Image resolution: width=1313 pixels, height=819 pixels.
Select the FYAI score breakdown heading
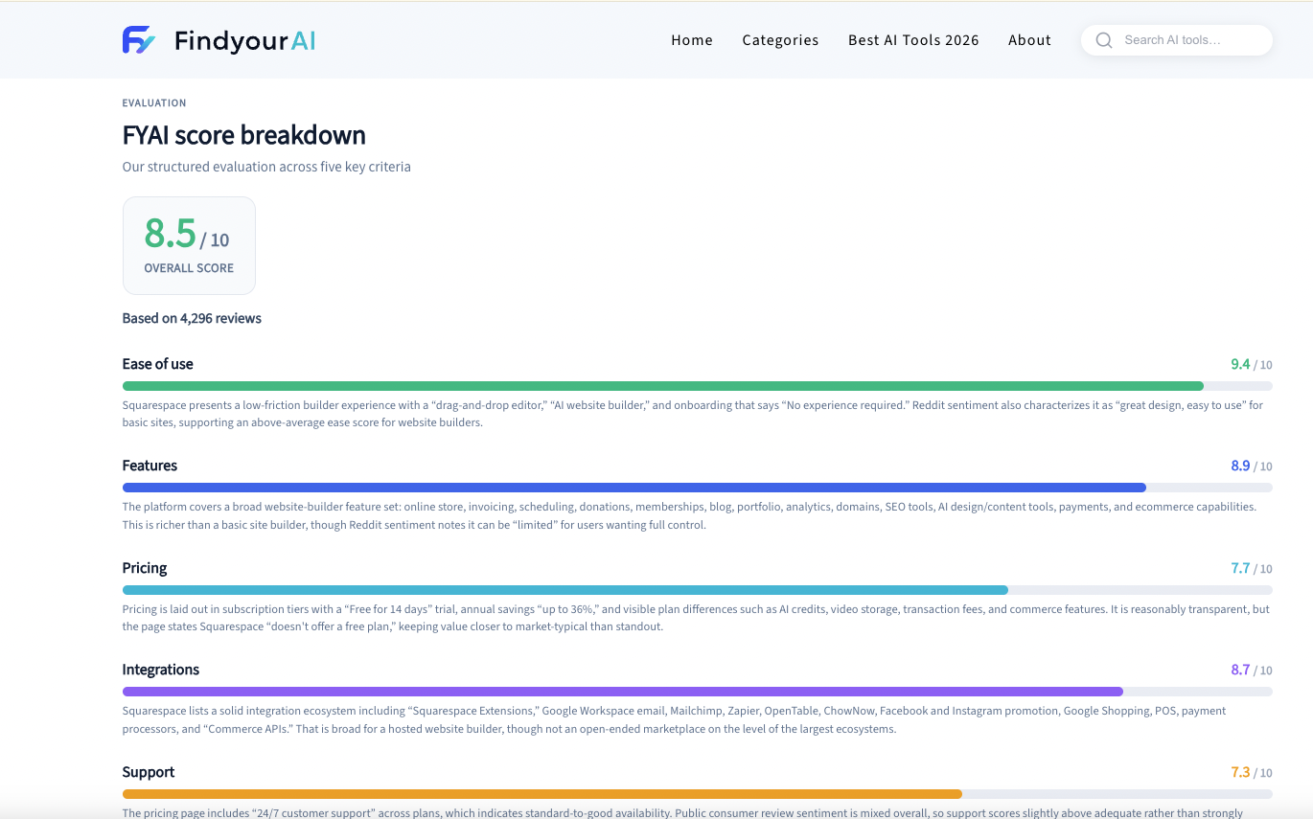pyautogui.click(x=244, y=135)
